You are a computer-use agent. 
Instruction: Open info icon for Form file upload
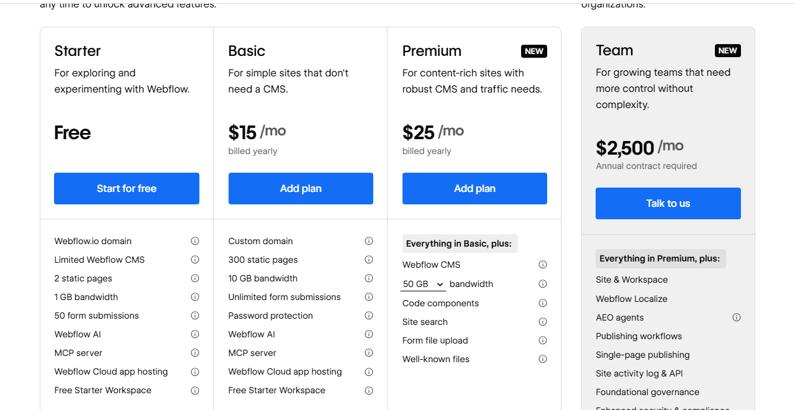click(543, 340)
